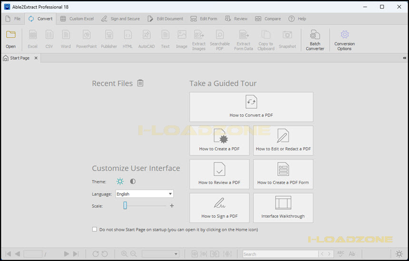409x261 pixels.
Task: Select Copy to Clipboard icon
Action: click(x=266, y=35)
